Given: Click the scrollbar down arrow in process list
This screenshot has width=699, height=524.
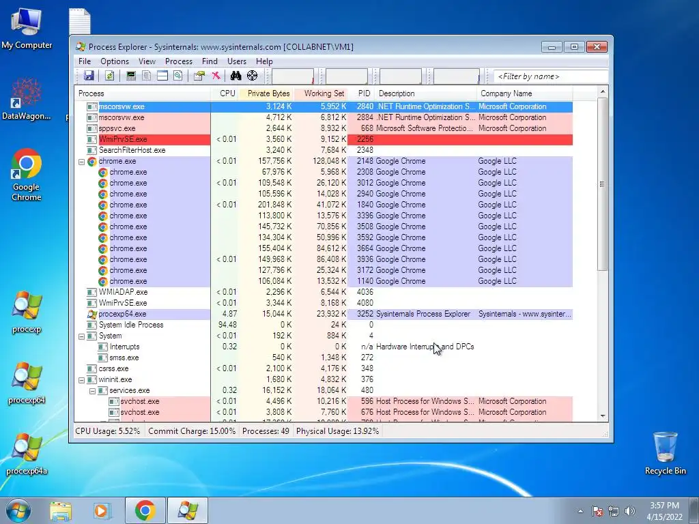Looking at the screenshot, I should pos(603,416).
